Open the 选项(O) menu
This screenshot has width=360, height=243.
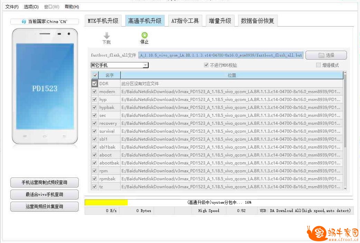click(31, 7)
